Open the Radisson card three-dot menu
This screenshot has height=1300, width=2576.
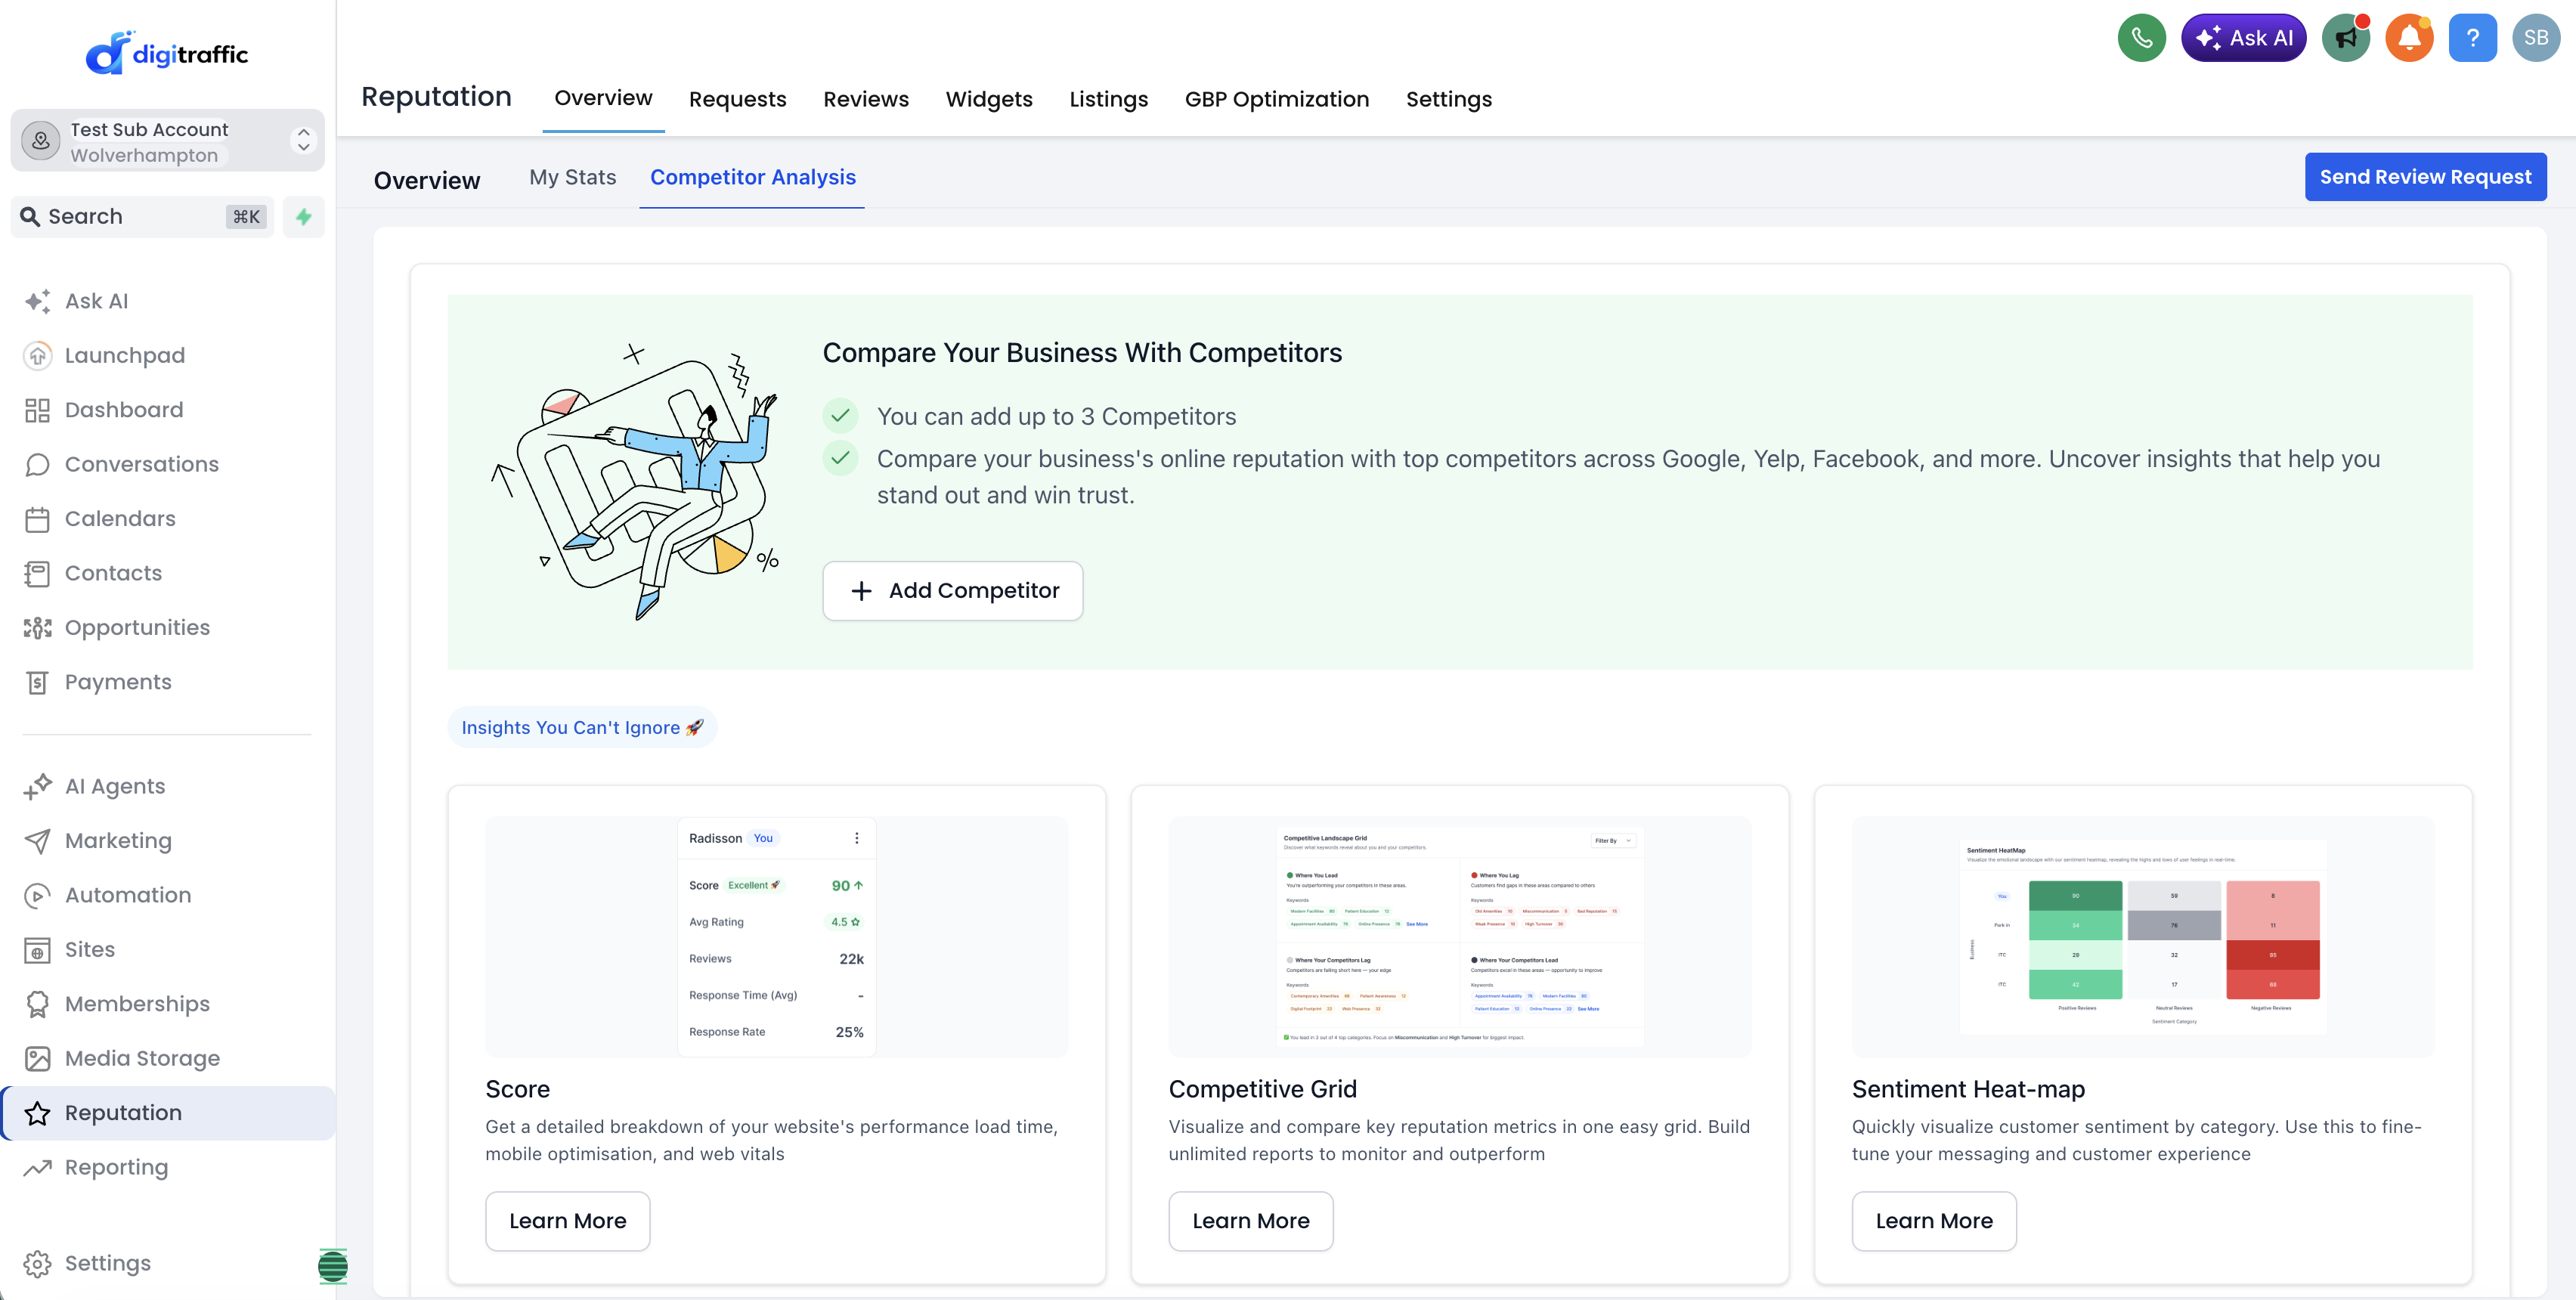click(856, 838)
